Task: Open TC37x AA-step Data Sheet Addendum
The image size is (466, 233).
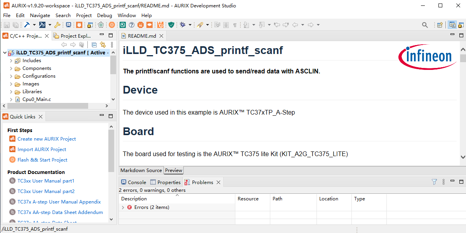Action: point(60,212)
